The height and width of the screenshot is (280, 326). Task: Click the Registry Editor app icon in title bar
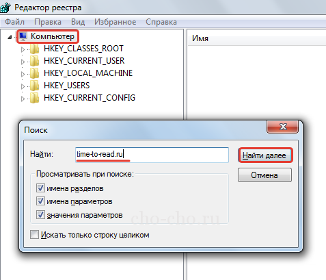[5, 7]
